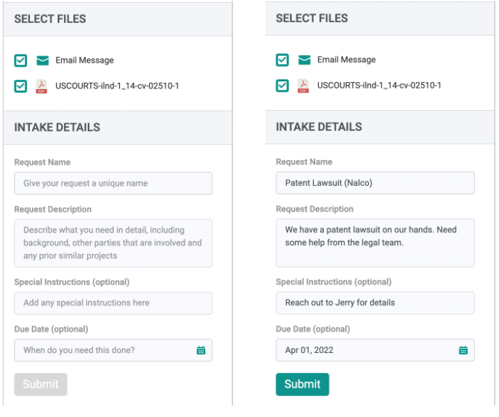This screenshot has width=499, height=417.
Task: Click the greyed-out Submit button
Action: pos(40,384)
